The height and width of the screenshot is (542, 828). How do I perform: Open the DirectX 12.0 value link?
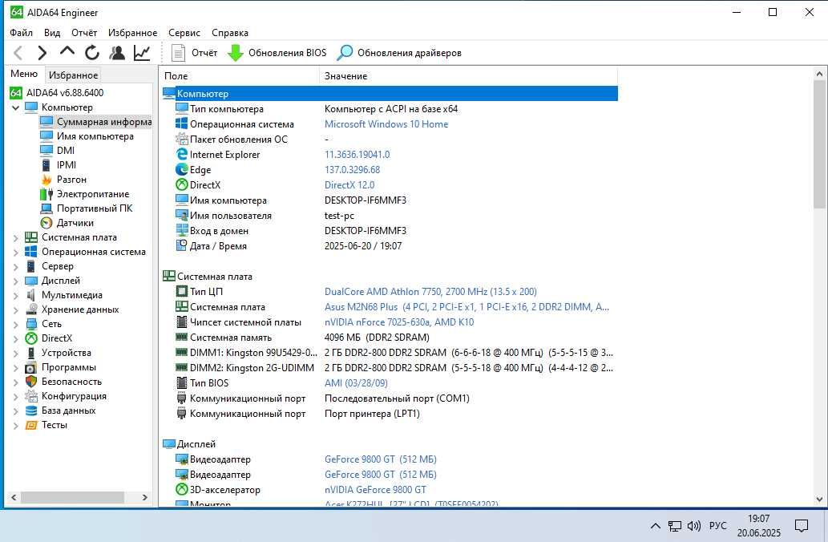tap(349, 185)
